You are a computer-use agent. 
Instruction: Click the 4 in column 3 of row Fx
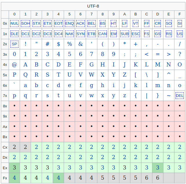[48, 178]
